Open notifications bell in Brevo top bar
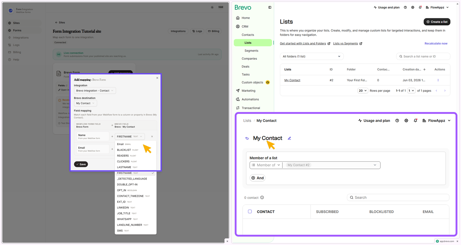 point(420,7)
